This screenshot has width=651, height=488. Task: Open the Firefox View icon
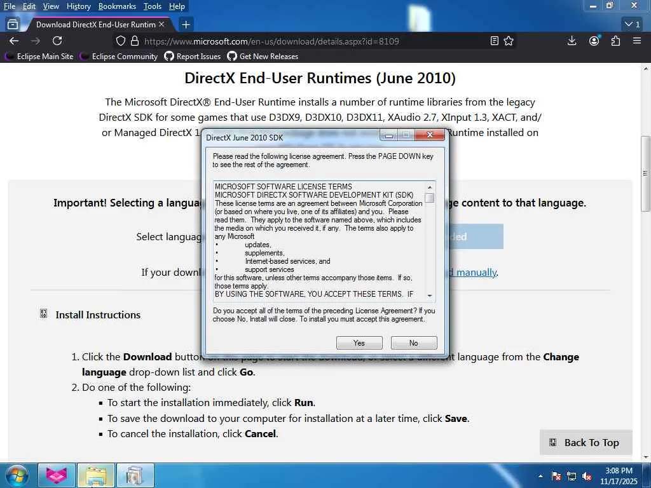13,25
